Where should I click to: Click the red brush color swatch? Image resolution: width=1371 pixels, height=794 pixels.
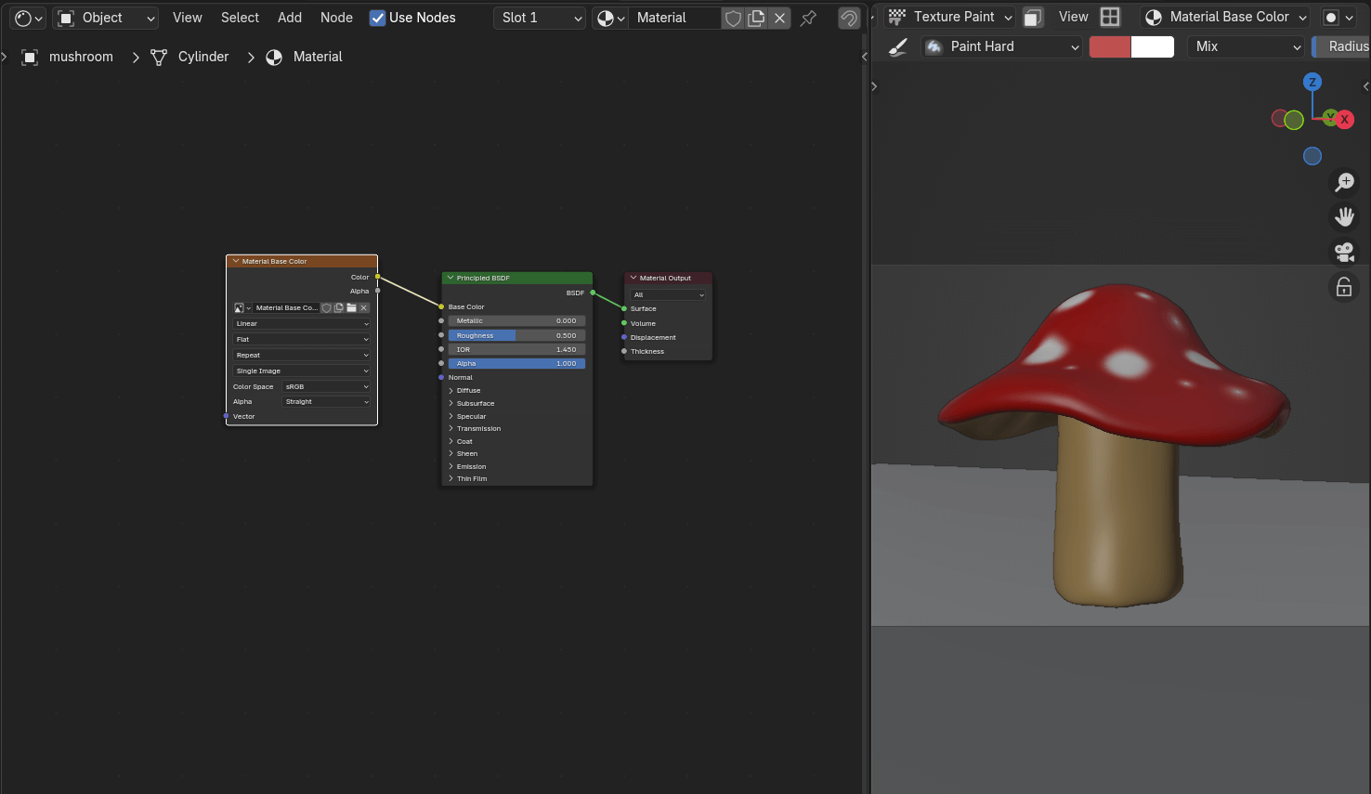tap(1109, 46)
